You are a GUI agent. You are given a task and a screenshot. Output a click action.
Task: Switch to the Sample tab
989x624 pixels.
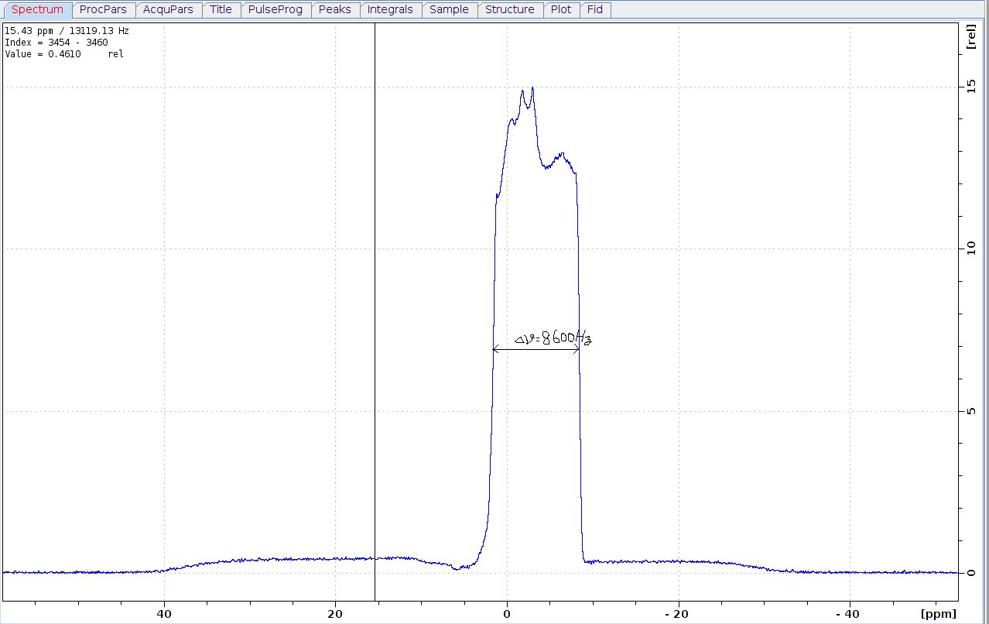point(449,9)
